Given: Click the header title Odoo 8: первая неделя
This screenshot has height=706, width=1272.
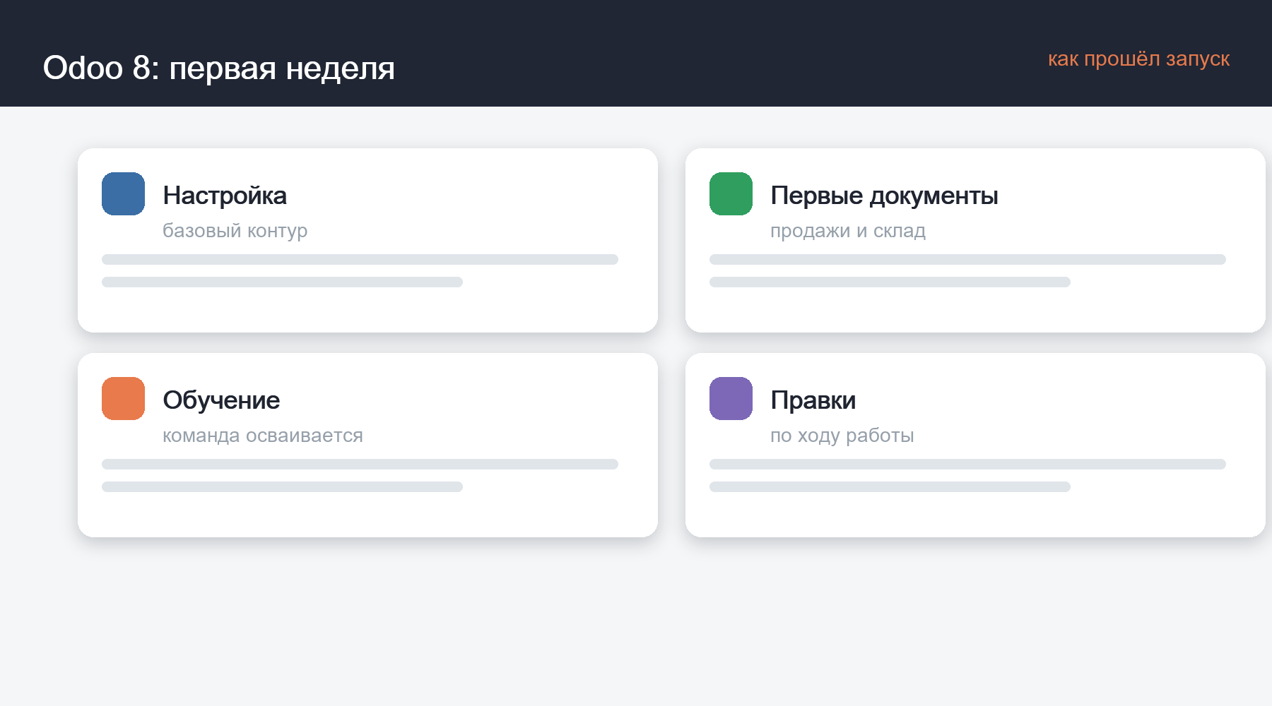Looking at the screenshot, I should (219, 68).
